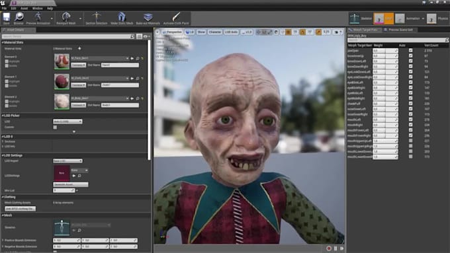This screenshot has width=450, height=253.
Task: Step forward with the playback arrow
Action: pyautogui.click(x=342, y=248)
